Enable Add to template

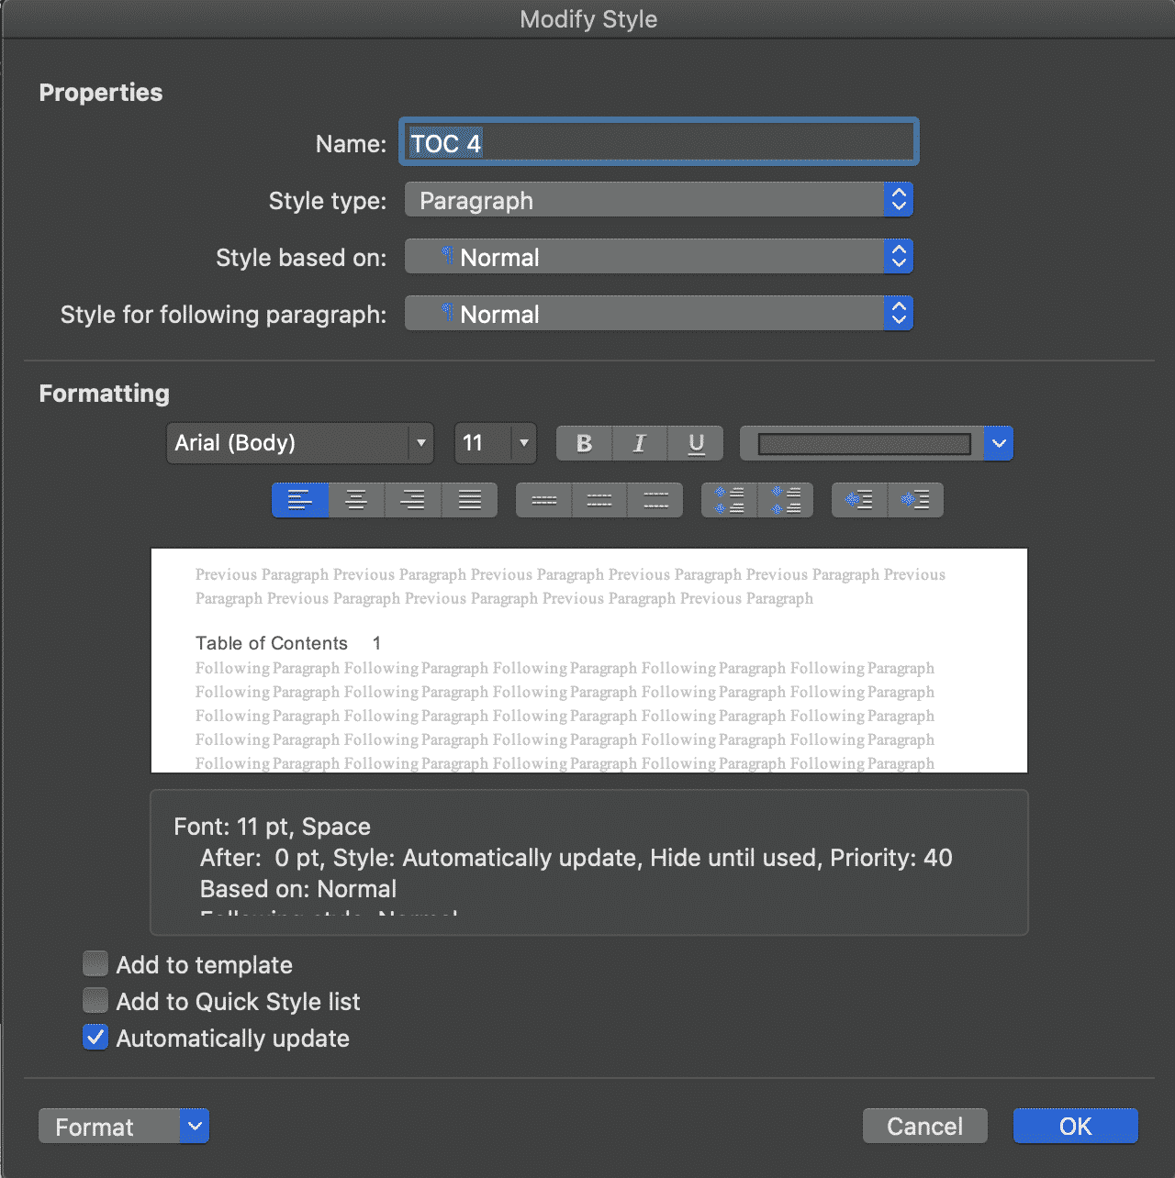click(x=95, y=963)
